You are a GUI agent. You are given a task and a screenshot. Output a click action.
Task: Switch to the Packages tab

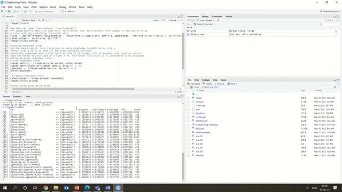click(x=206, y=80)
